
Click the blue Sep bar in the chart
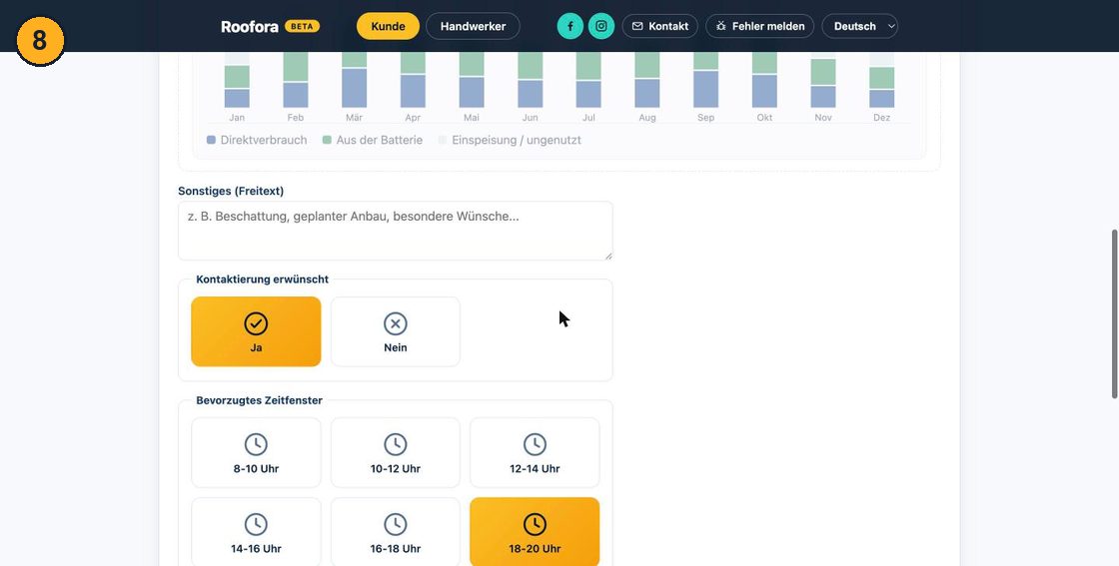tap(705, 89)
